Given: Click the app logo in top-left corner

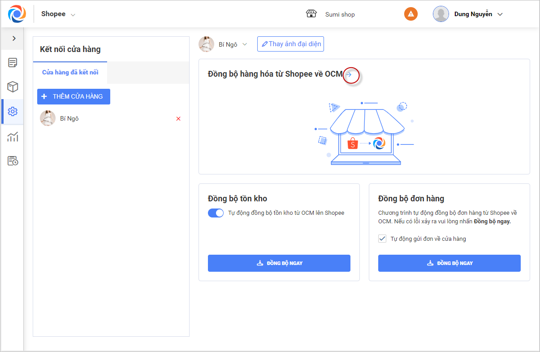Looking at the screenshot, I should coord(17,14).
